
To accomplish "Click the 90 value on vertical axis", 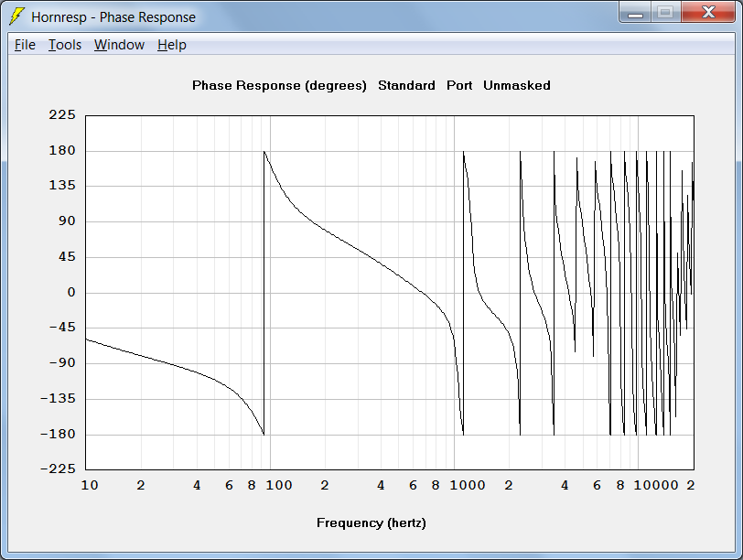I will tap(67, 221).
